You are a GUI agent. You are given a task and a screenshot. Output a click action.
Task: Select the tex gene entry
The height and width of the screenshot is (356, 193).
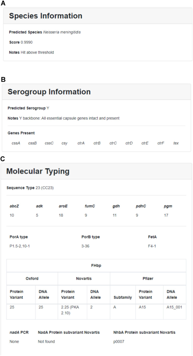click(176, 143)
